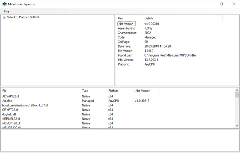Open the File menu

tap(7, 11)
